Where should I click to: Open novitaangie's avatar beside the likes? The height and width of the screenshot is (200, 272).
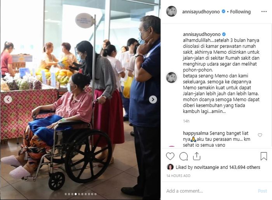coord(170,167)
